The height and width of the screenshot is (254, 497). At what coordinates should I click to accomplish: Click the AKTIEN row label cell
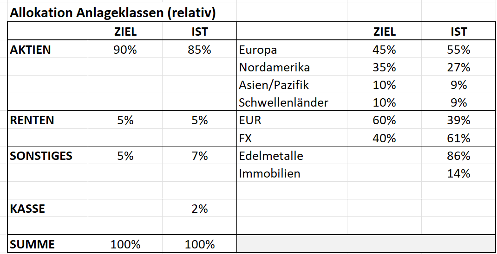pyautogui.click(x=31, y=50)
